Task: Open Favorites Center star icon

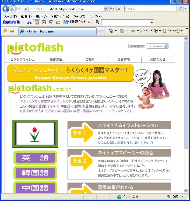Action: tap(5, 31)
